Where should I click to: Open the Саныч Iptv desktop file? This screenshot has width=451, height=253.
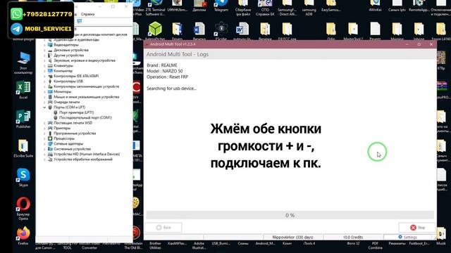click(x=397, y=6)
